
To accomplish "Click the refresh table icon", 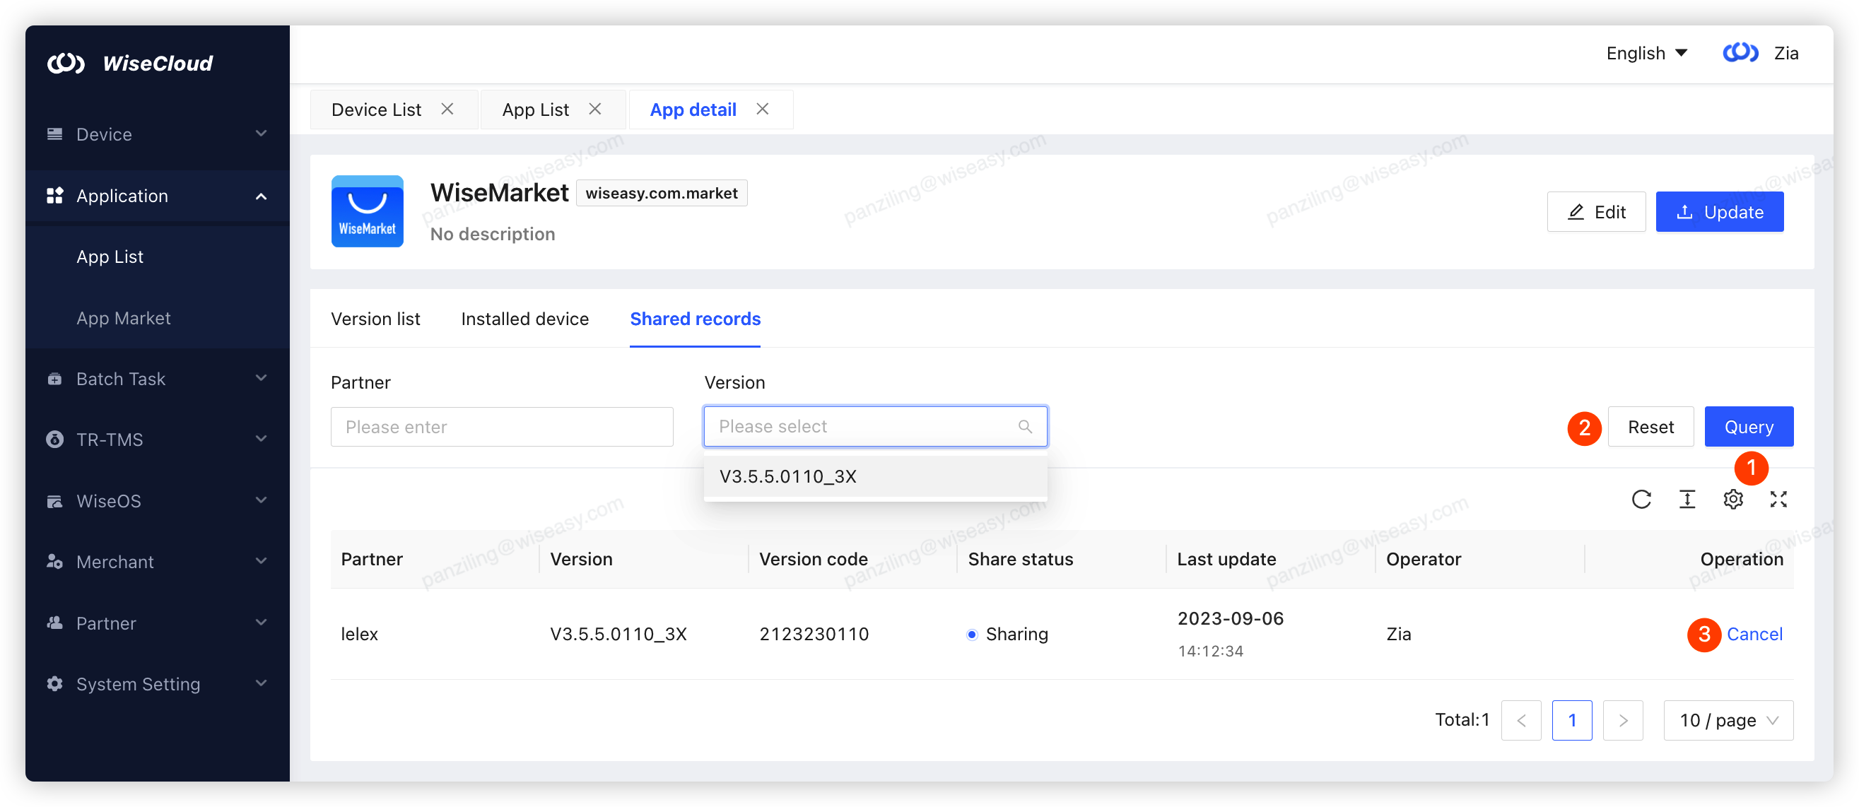I will 1641,499.
